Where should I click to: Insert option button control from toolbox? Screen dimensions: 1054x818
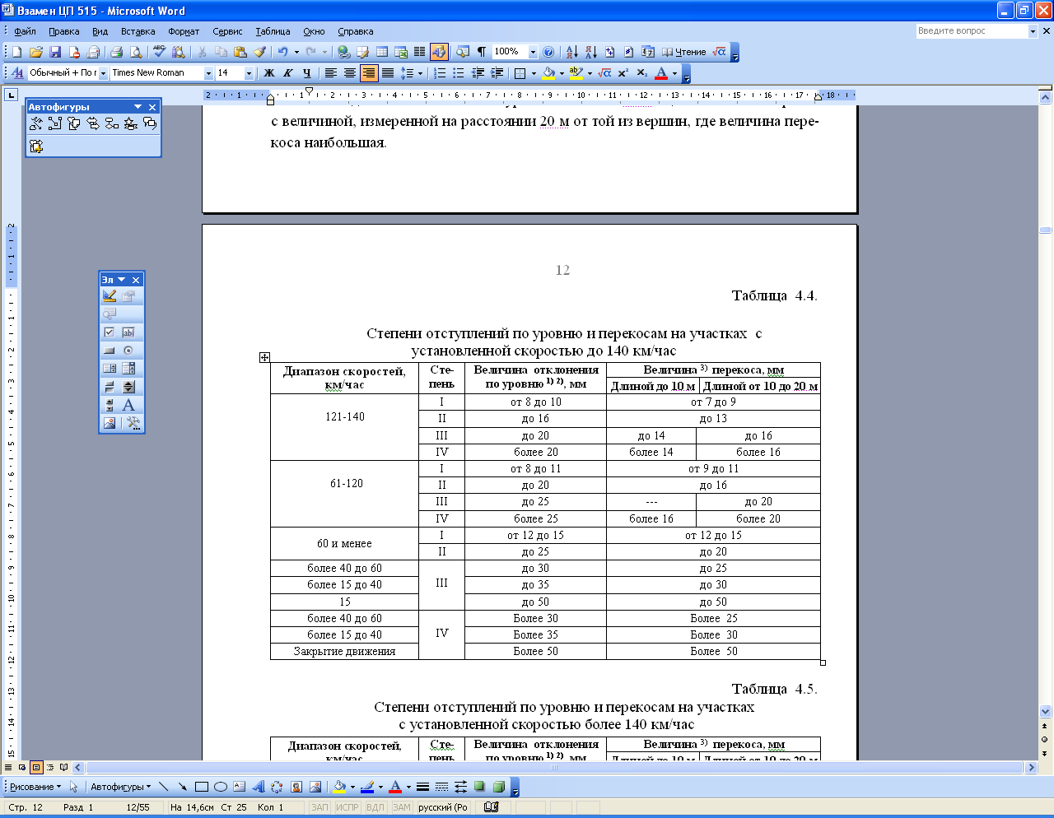(128, 351)
